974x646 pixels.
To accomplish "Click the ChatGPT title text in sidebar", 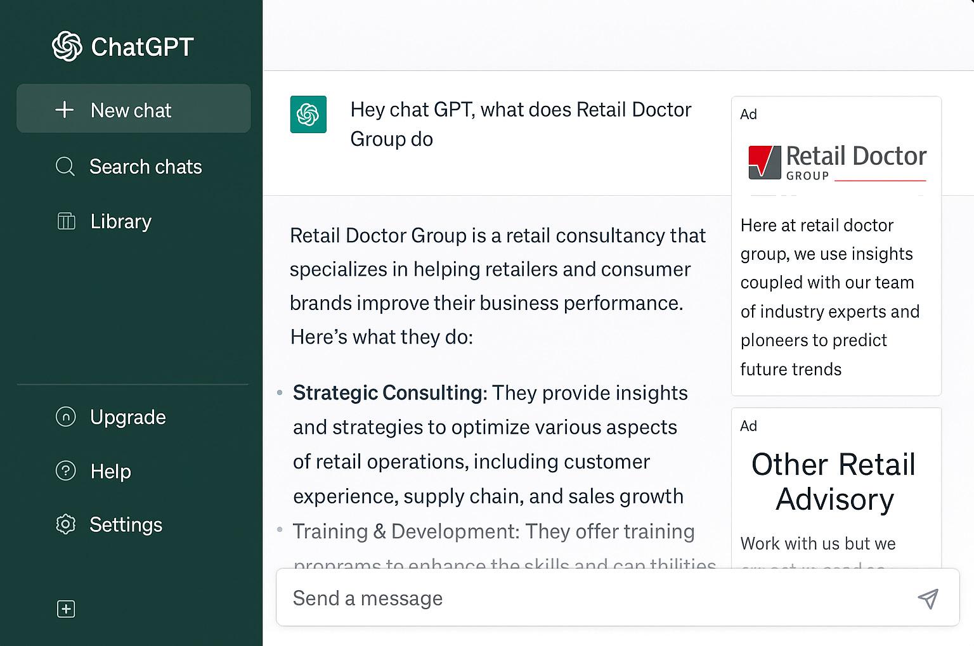I will [142, 47].
